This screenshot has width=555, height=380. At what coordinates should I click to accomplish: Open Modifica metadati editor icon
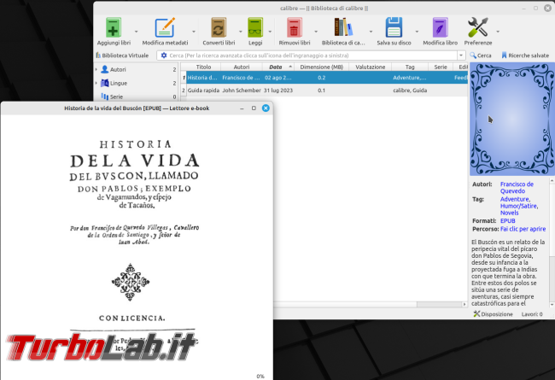165,27
